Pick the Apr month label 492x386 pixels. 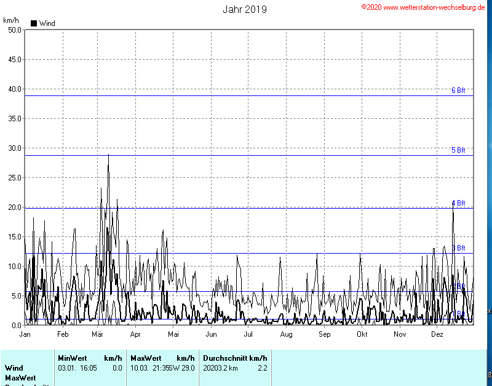(x=135, y=334)
